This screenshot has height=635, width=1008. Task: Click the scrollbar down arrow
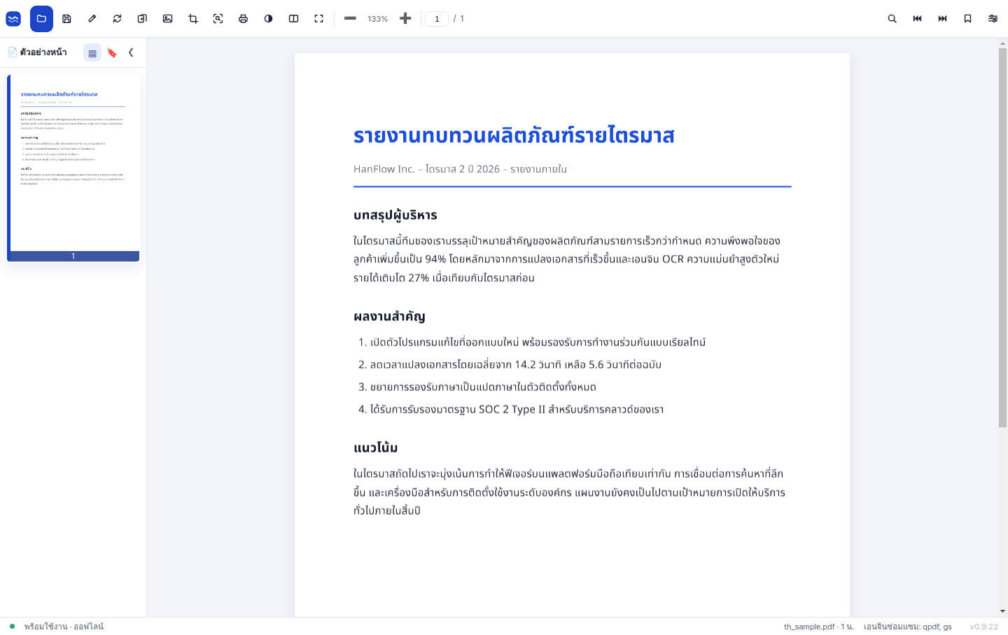tap(1002, 611)
